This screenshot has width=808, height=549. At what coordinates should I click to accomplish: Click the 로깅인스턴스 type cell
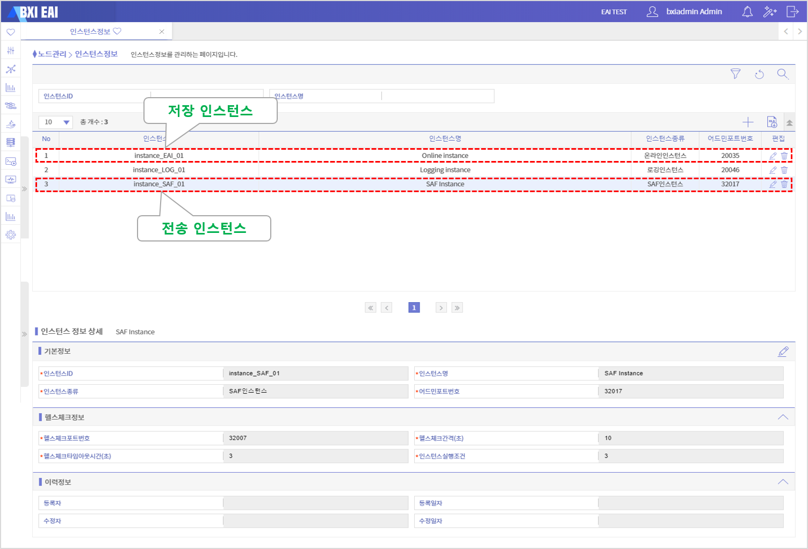[x=665, y=170]
